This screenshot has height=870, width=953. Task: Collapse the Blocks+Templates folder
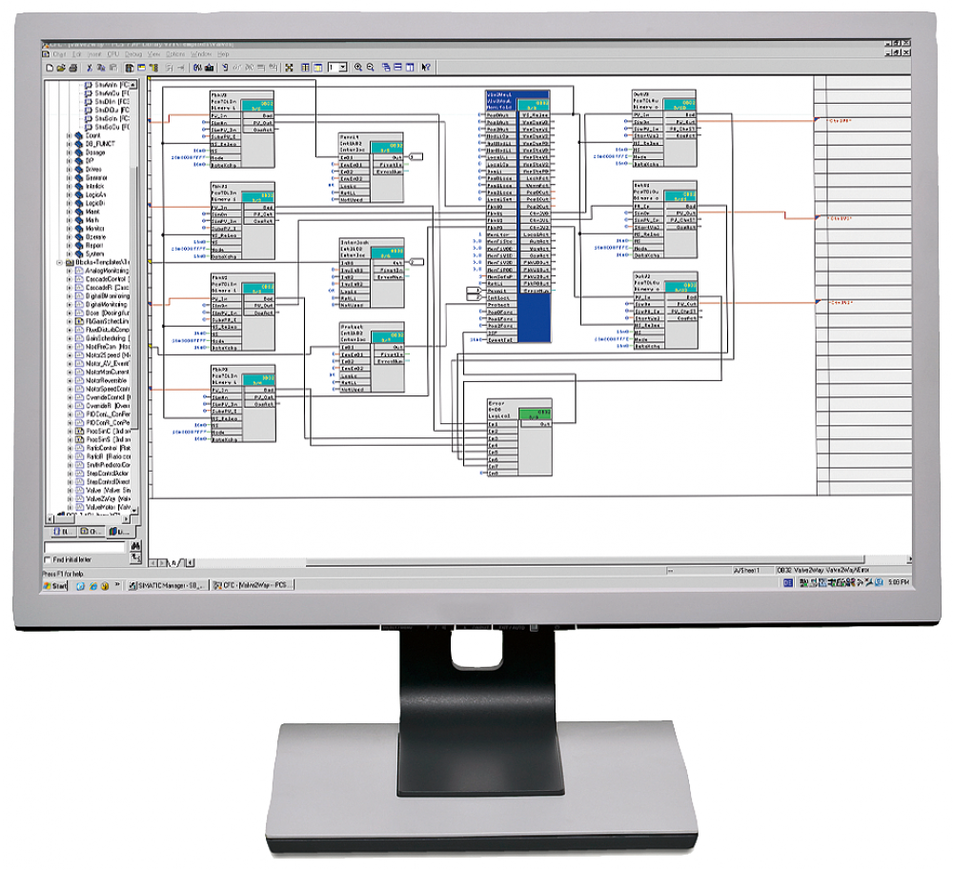point(59,262)
